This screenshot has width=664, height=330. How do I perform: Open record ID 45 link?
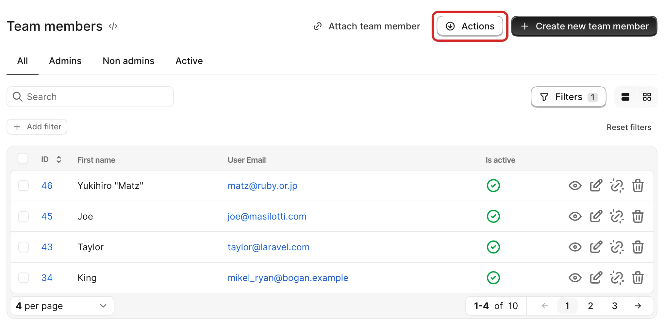(x=47, y=216)
